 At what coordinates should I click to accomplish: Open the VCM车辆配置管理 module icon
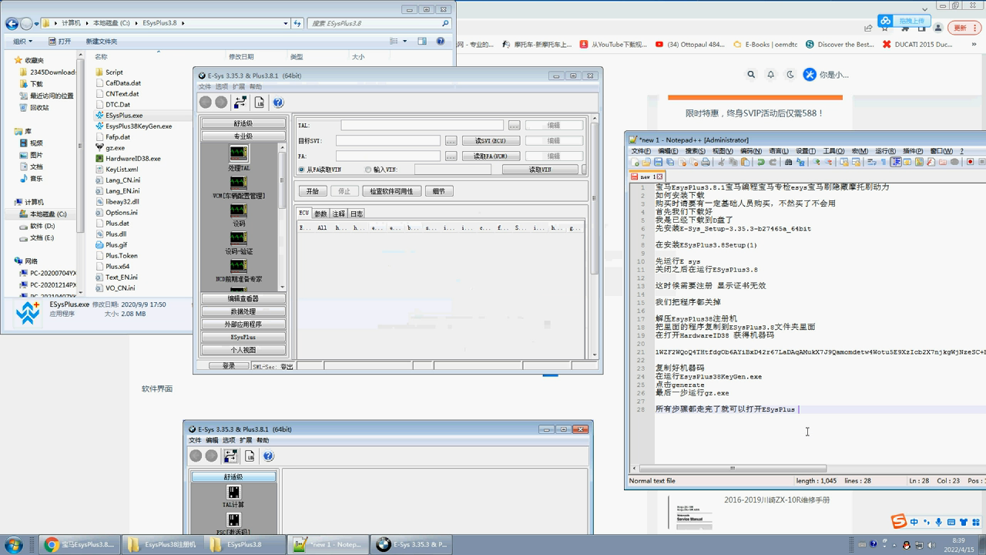239,181
